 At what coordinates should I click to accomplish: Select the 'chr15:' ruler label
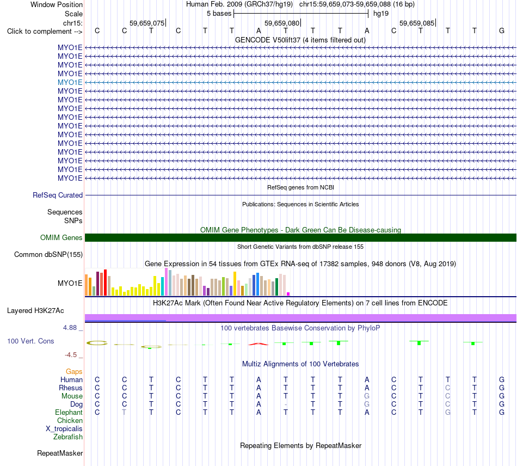(x=72, y=23)
